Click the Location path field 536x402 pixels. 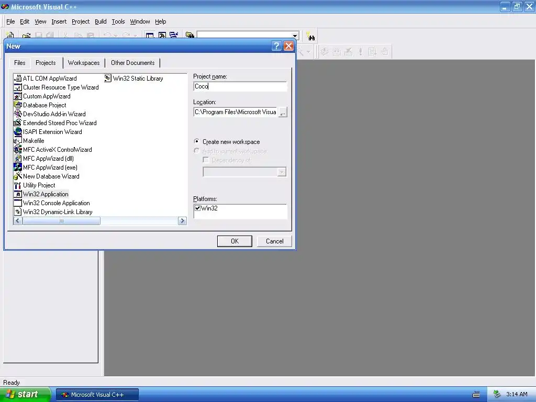[x=236, y=112]
